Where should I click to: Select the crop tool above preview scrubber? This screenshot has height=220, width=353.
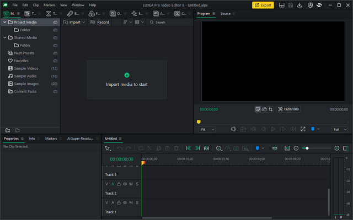(x=271, y=109)
